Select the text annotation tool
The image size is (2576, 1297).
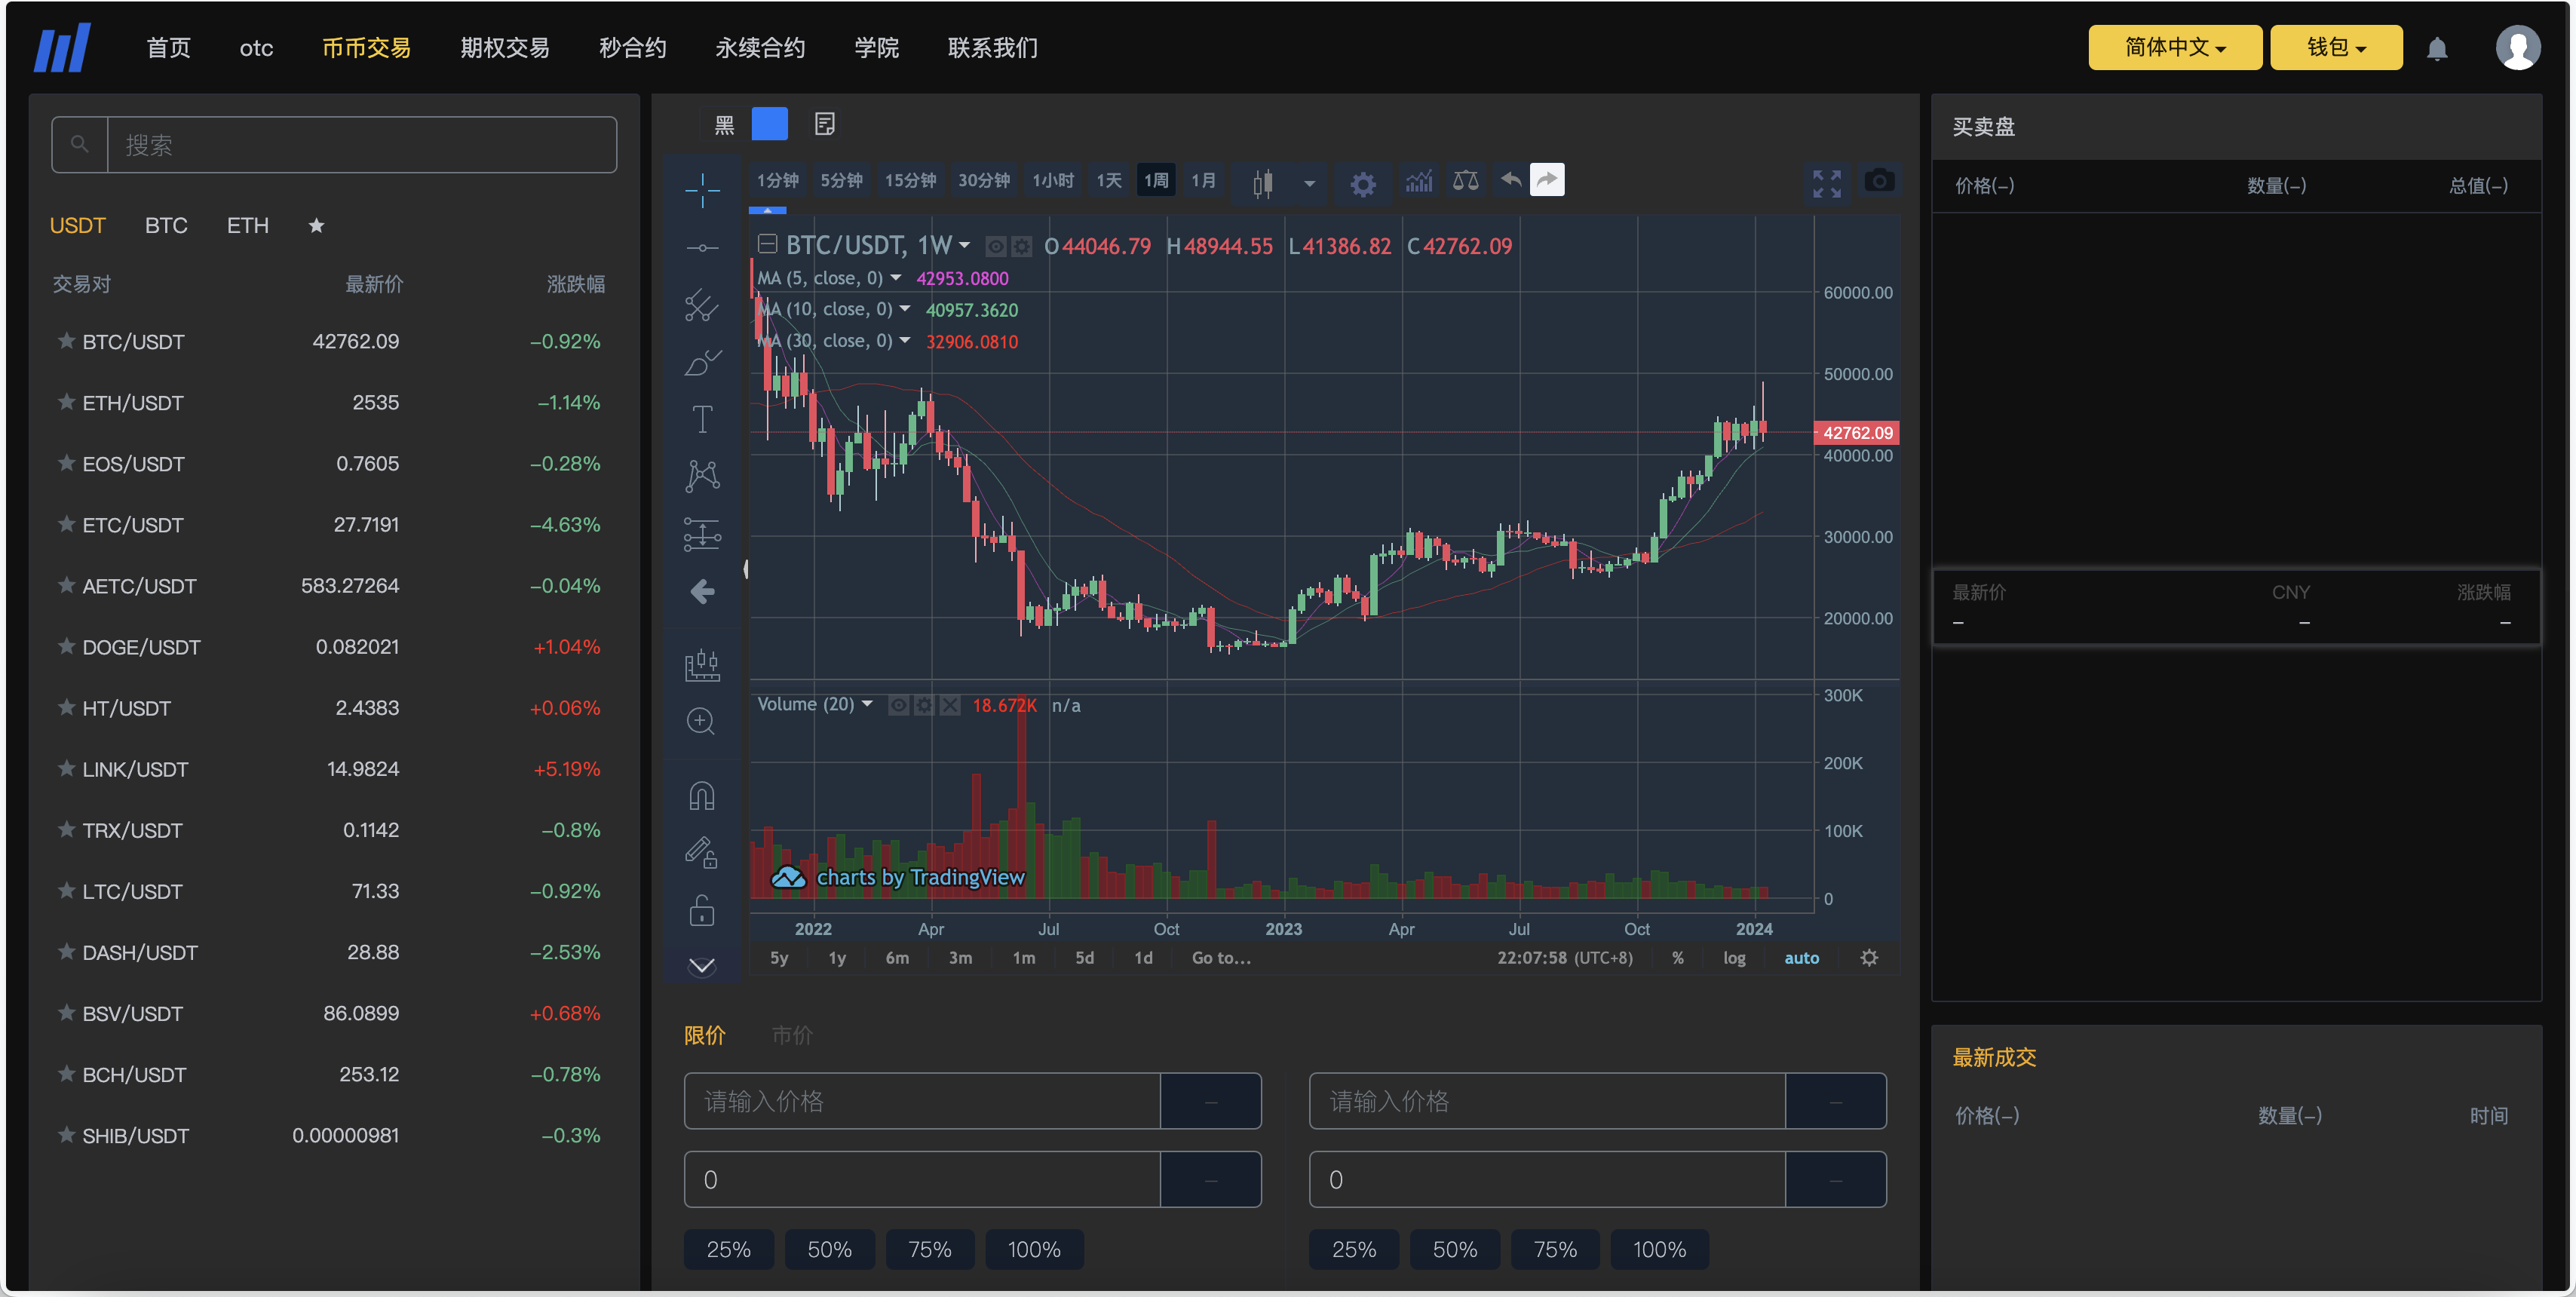[702, 419]
